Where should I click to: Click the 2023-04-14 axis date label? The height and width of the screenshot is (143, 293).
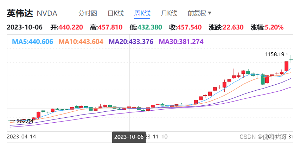tap(21, 137)
